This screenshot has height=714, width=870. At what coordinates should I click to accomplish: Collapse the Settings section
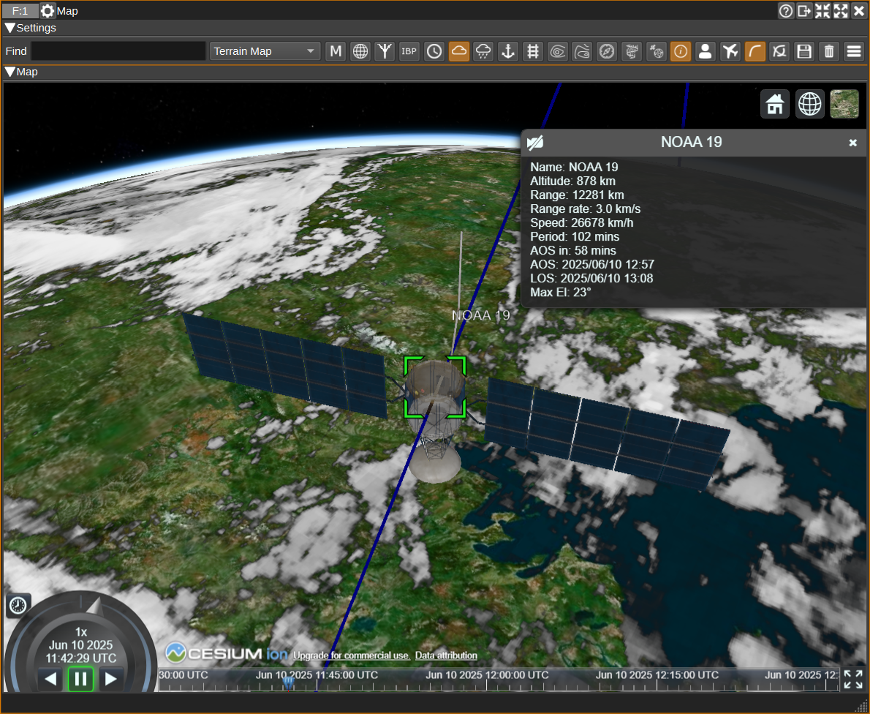coord(10,28)
